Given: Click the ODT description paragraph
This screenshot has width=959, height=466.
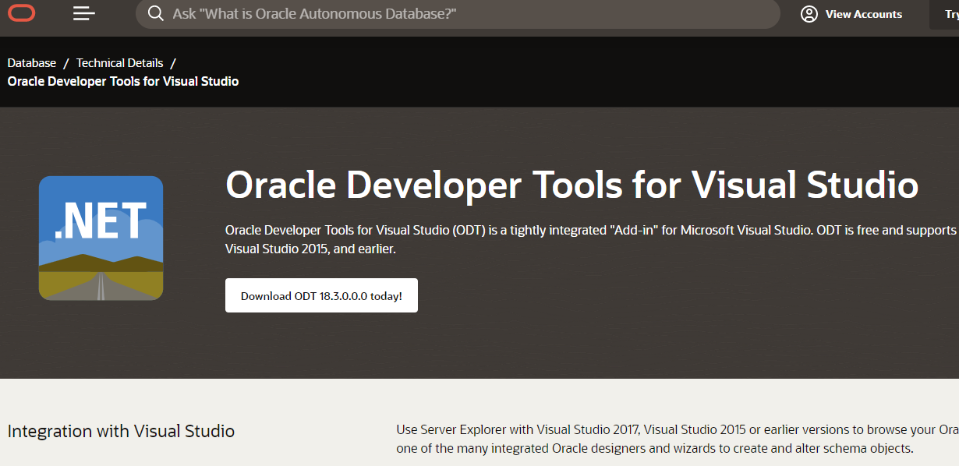Looking at the screenshot, I should tap(592, 240).
